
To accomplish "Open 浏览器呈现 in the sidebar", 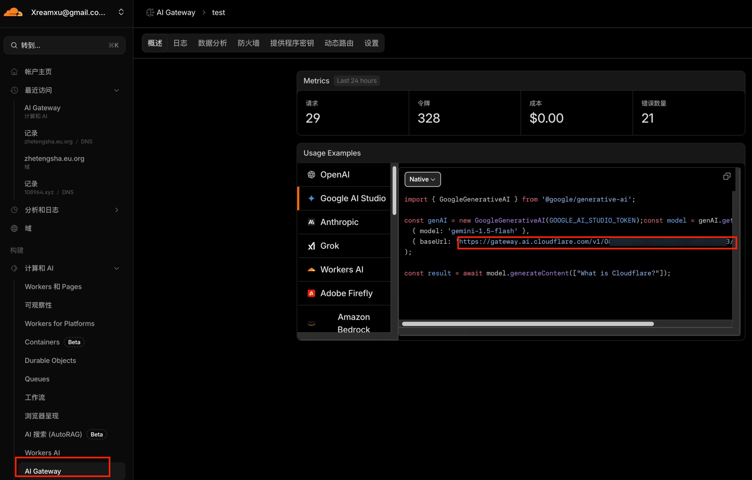I will [42, 416].
